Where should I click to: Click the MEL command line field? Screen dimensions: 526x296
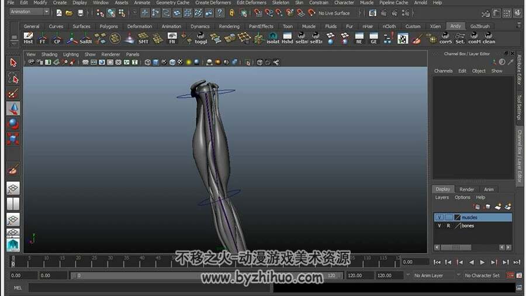[149, 288]
